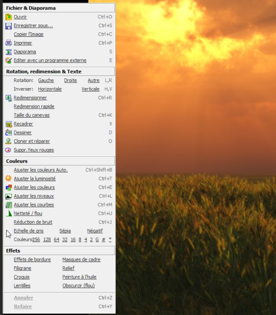Click the red-eye removal icon

[8, 150]
